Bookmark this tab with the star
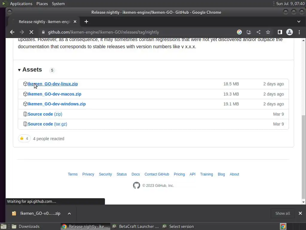The width and height of the screenshot is (306, 230). pos(268,32)
